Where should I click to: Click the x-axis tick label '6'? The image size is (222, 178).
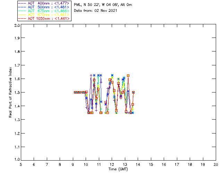tap(34, 164)
